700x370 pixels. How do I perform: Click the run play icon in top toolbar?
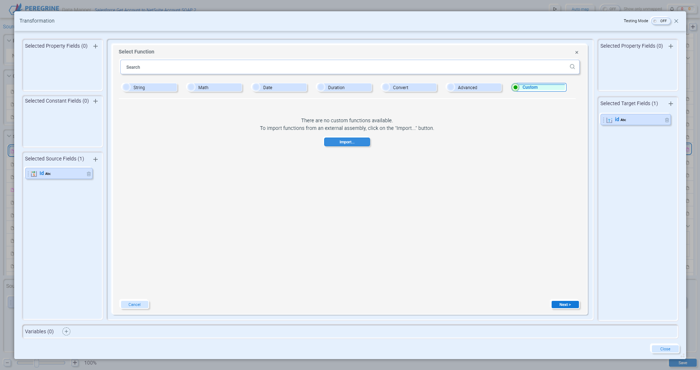(x=555, y=9)
